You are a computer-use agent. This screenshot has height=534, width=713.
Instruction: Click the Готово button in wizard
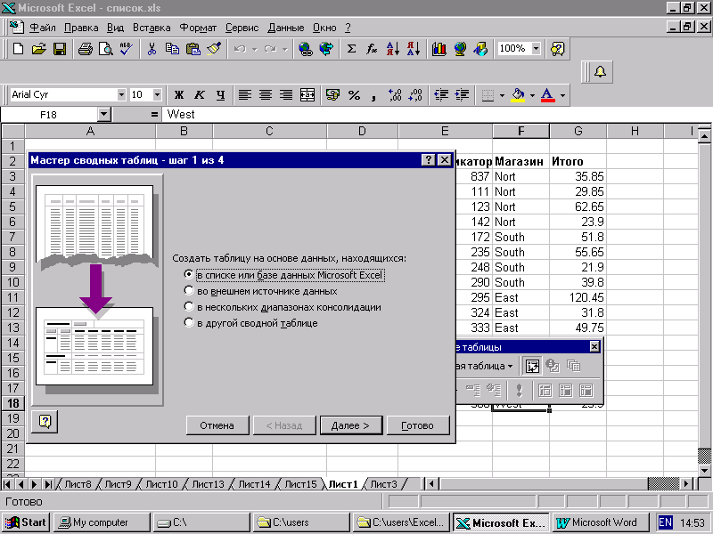417,425
